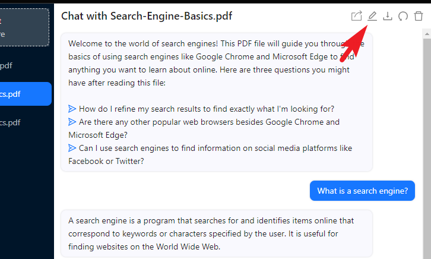431x259 pixels.
Task: Reset the chat with circular arrow icon
Action: coord(403,16)
